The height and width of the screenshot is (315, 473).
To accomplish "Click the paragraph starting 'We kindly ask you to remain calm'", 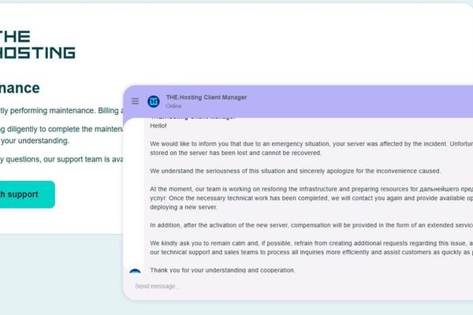I will tap(311, 248).
